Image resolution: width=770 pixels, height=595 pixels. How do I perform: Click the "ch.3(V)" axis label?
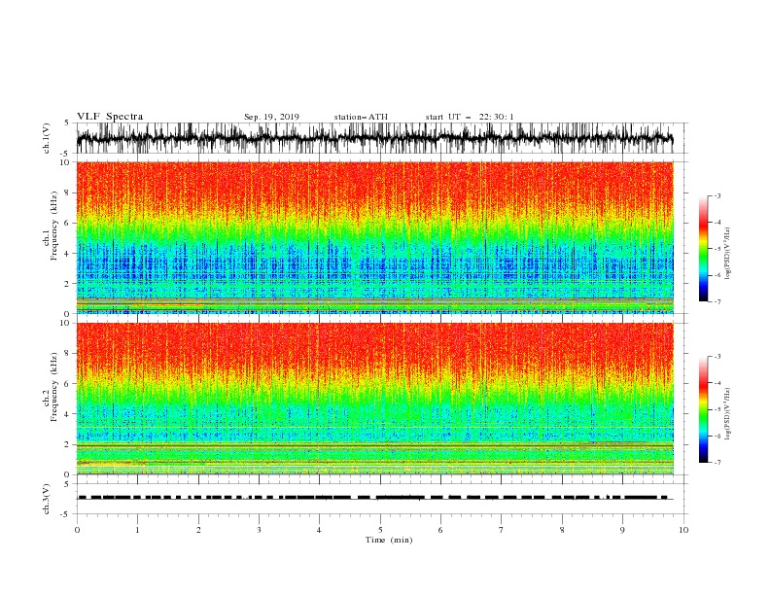point(47,499)
